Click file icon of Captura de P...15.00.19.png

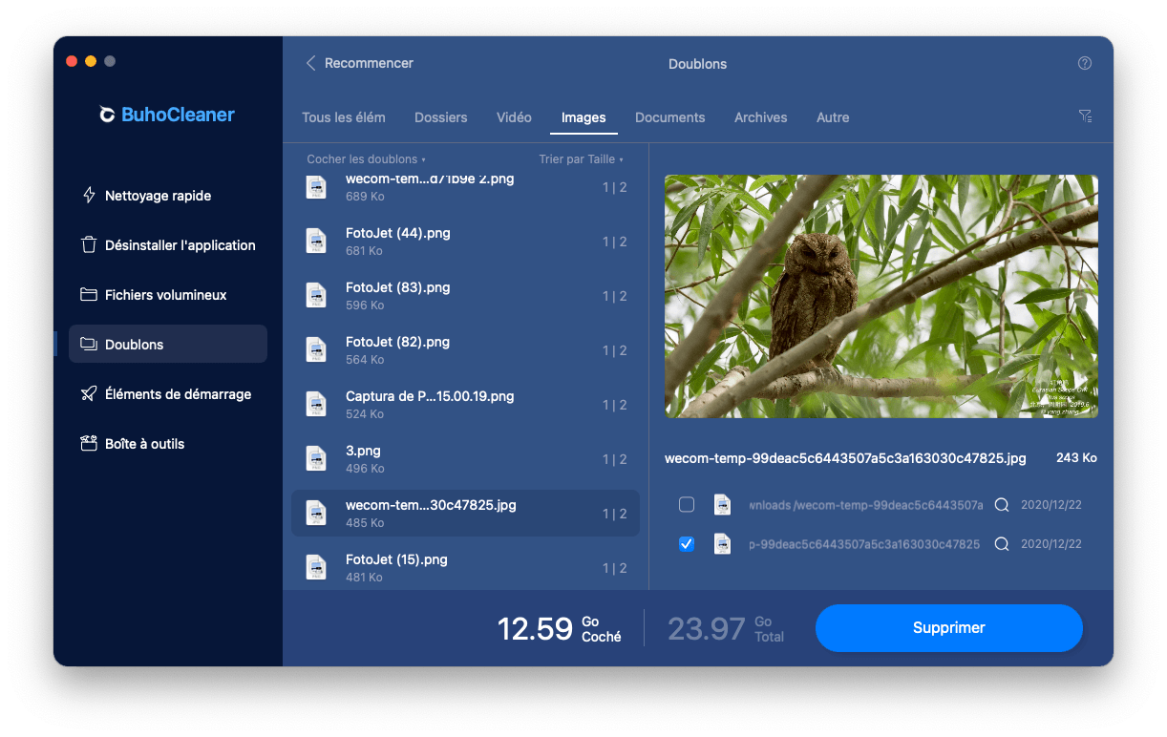316,405
